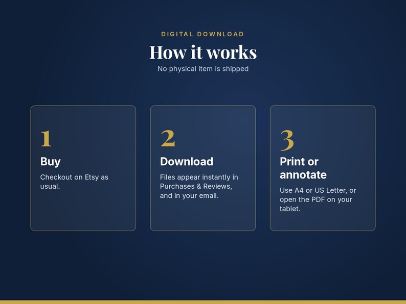Click the 'DIGITAL DOWNLOAD' eyebrow label
Image resolution: width=406 pixels, height=304 pixels.
[202, 34]
